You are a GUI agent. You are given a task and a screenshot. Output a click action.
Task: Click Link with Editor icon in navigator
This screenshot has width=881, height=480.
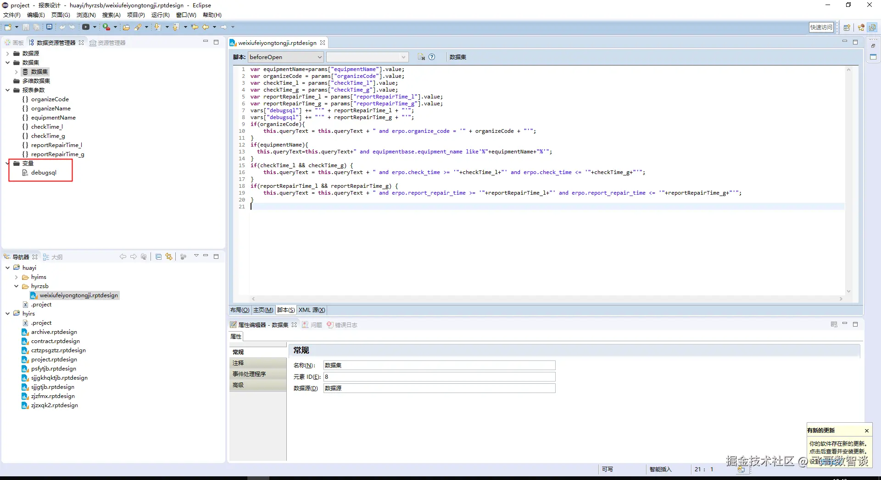point(169,257)
